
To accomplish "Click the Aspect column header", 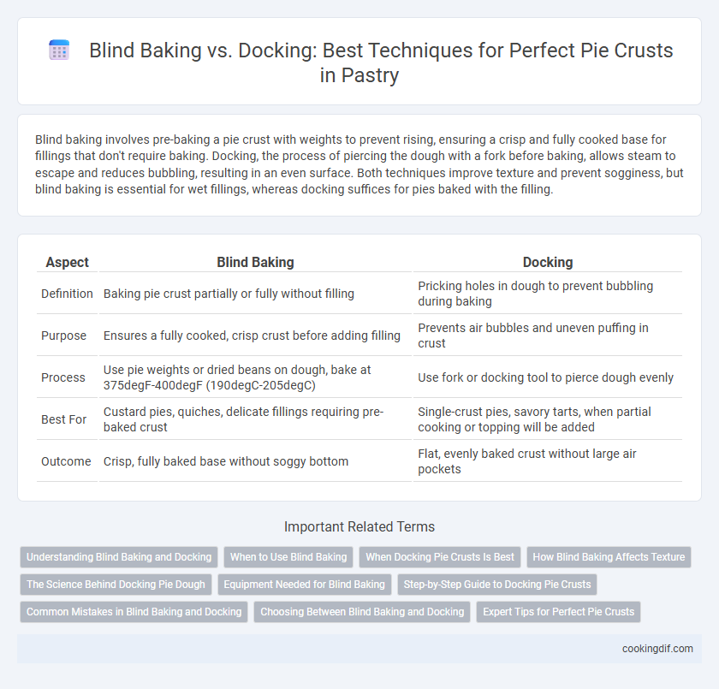I will (68, 262).
